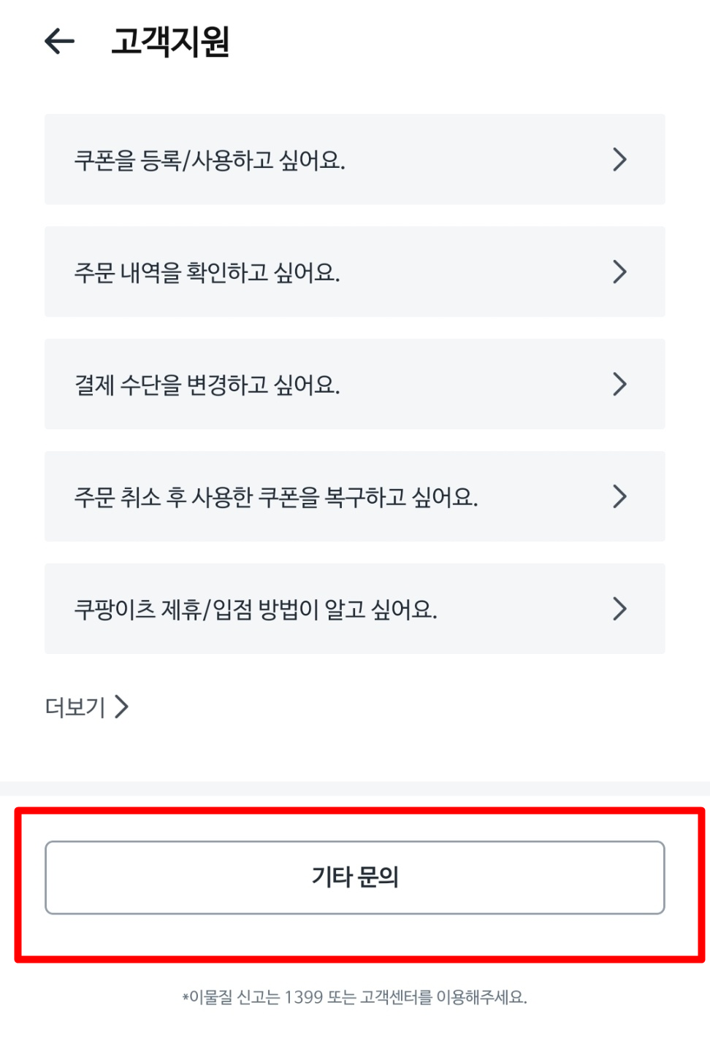Click the chevron beside 주문 내역을 확인하고 싶어요
The height and width of the screenshot is (1062, 710).
pos(620,272)
